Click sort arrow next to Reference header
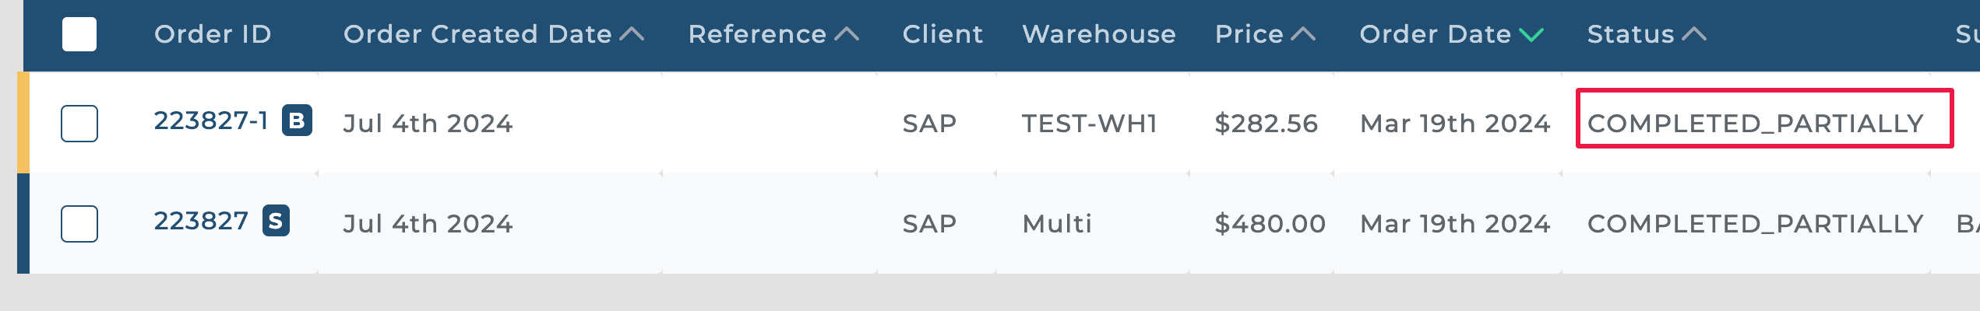 point(847,34)
